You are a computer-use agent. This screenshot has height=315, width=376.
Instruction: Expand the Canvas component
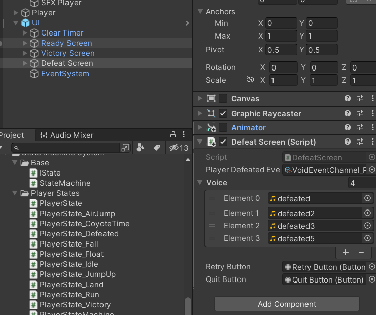pyautogui.click(x=200, y=98)
